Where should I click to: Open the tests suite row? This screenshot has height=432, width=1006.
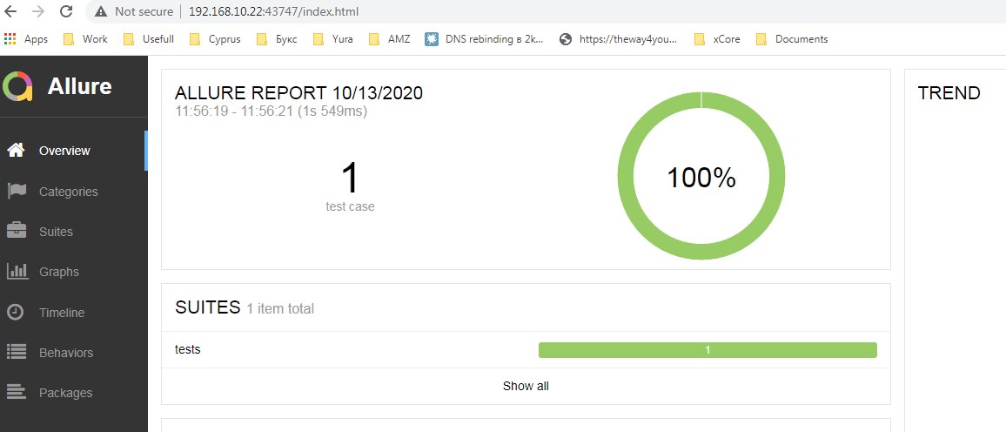tap(526, 350)
